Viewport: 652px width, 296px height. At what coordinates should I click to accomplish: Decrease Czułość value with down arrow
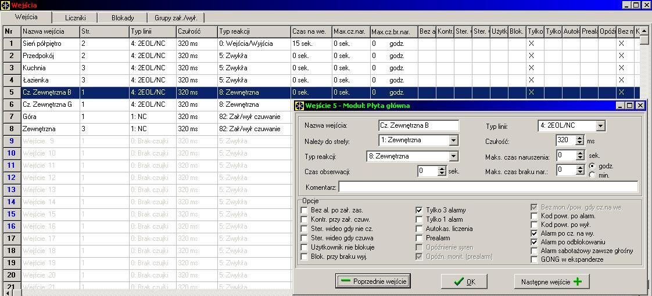tap(579, 143)
